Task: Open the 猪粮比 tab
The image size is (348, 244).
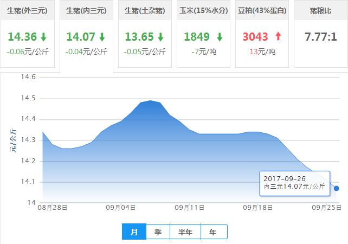Action: click(x=321, y=11)
